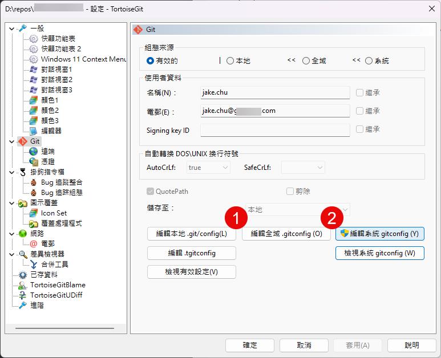Click the bug icon beside Bug 追蹤整合
Image resolution: width=441 pixels, height=358 pixels.
pyautogui.click(x=34, y=182)
